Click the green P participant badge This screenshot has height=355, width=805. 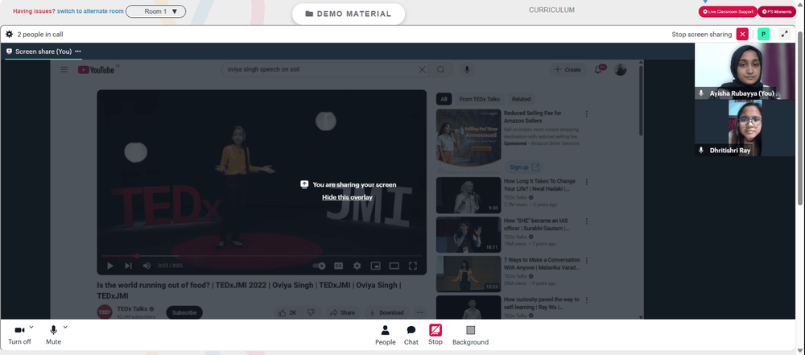(x=763, y=35)
